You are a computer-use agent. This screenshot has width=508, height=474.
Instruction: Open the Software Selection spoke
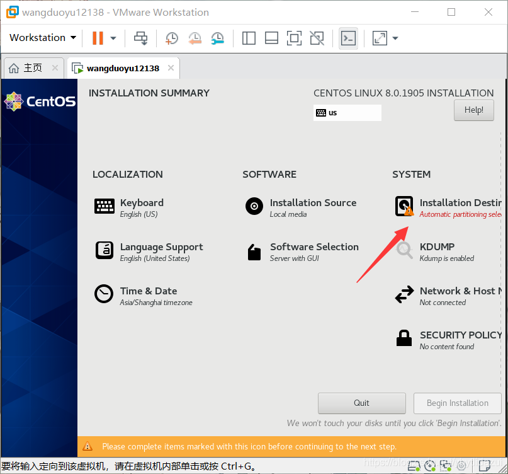coord(302,251)
